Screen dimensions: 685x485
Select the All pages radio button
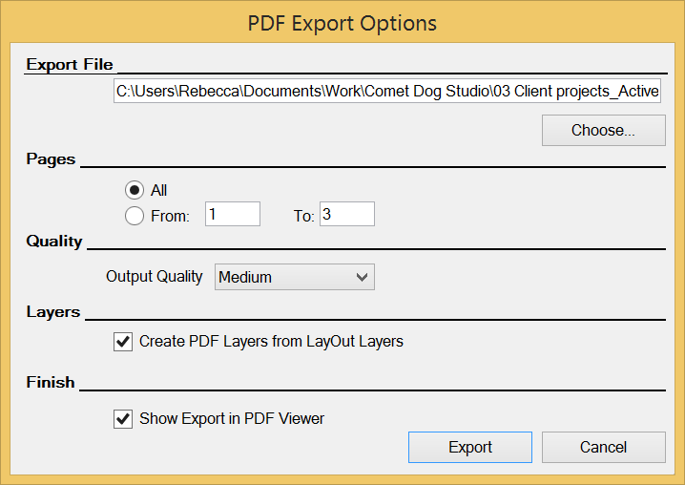point(135,190)
